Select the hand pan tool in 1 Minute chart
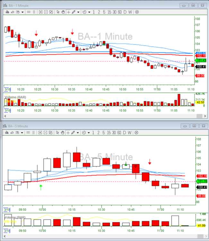The image size is (209, 241). (x=63, y=12)
